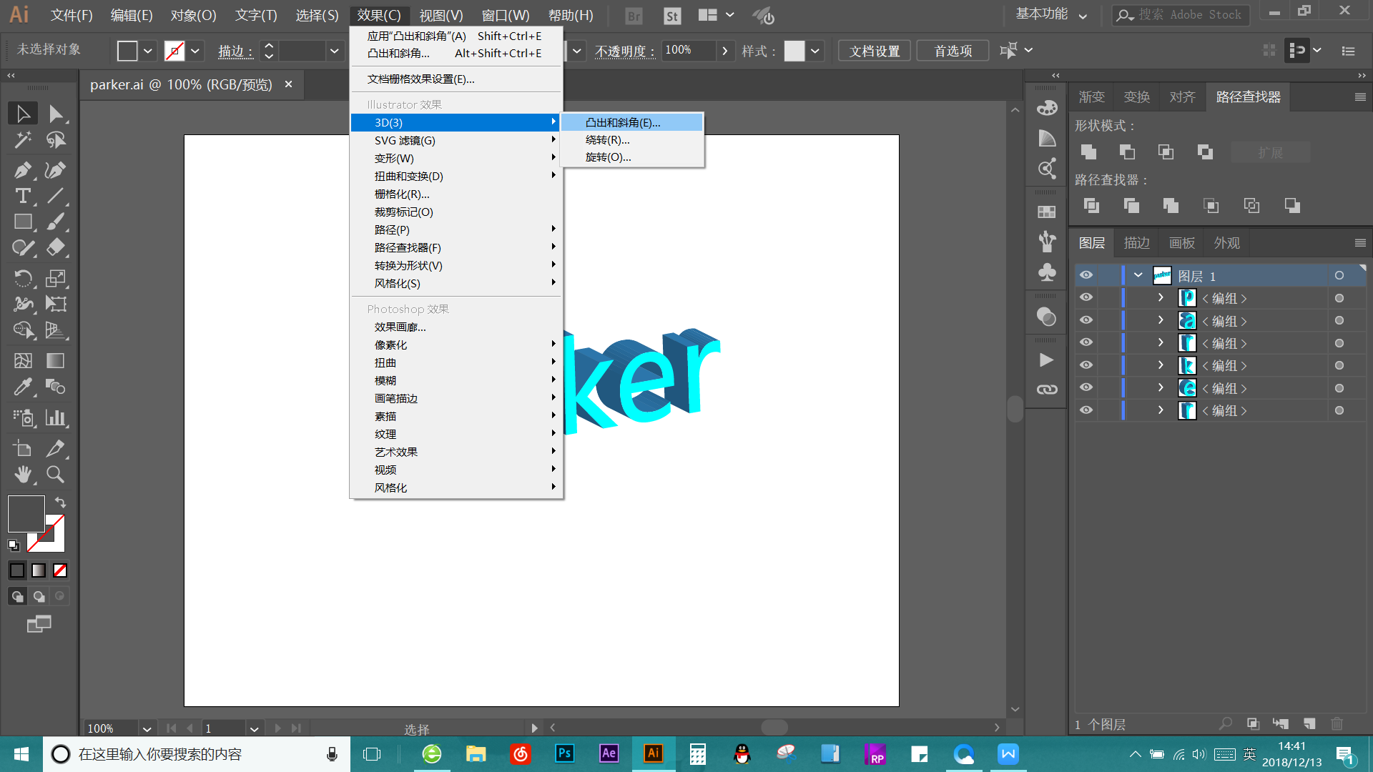Select the Type tool in toolbar

coord(23,196)
